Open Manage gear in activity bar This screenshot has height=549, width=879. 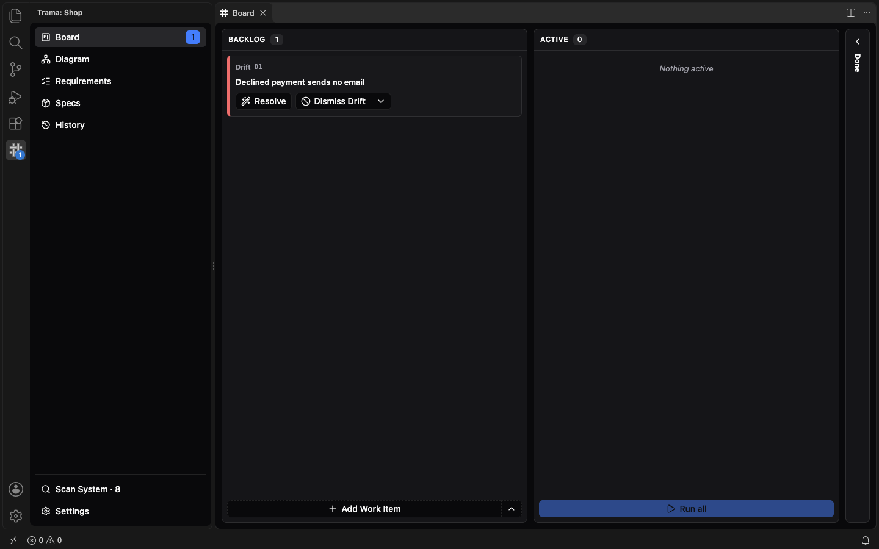[16, 516]
